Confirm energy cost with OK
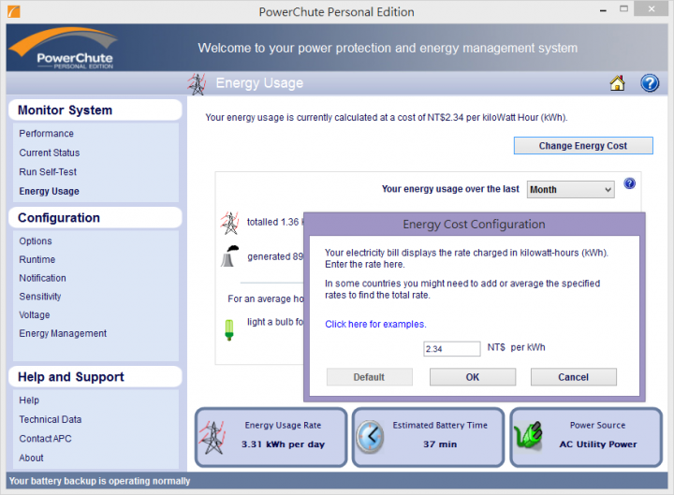The image size is (674, 495). tap(473, 377)
